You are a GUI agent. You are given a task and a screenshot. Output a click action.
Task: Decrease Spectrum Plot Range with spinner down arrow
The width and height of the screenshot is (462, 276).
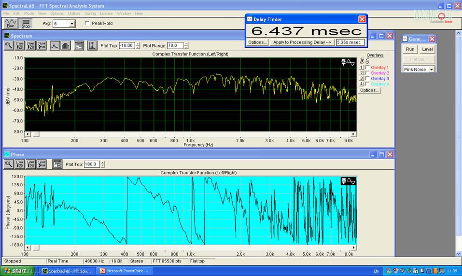(x=186, y=47)
